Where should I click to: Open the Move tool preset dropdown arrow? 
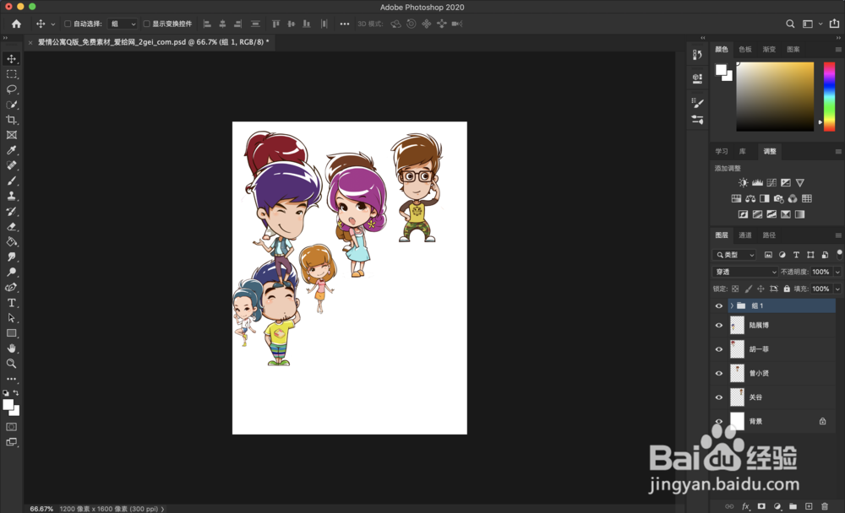[x=52, y=24]
